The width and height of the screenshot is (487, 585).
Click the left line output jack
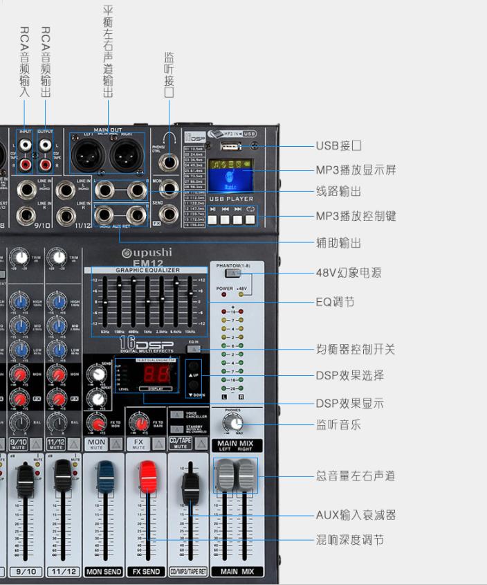point(104,190)
